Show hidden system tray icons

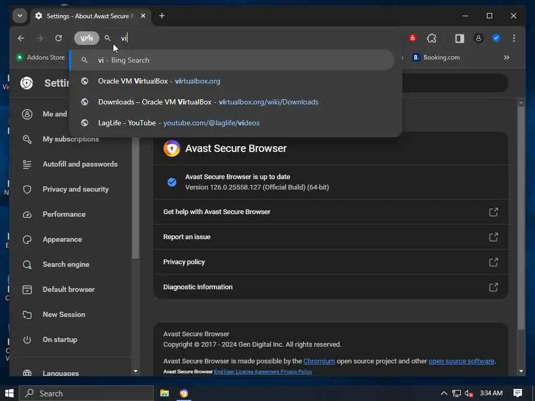coord(444,393)
